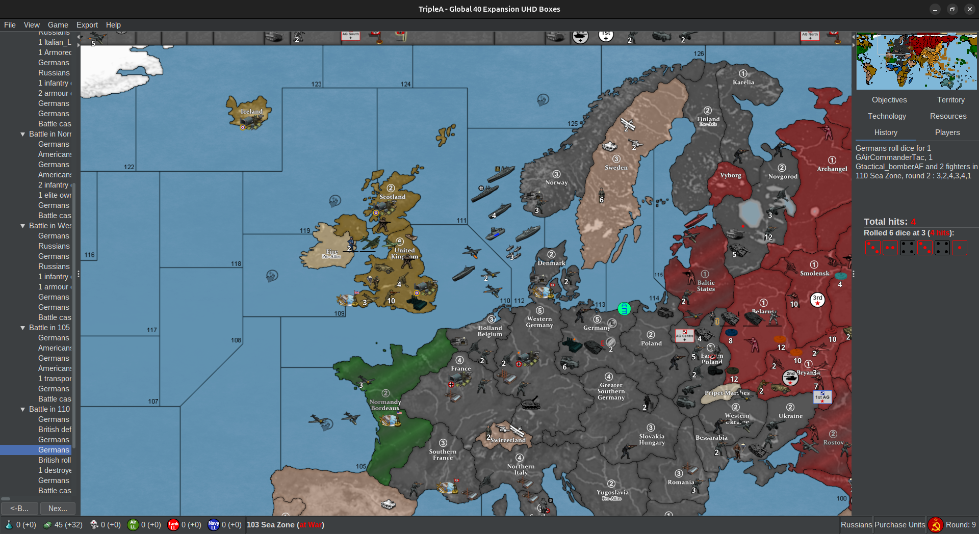
Task: Click the naval base icon at Normandy Bordeaux
Action: click(x=390, y=421)
